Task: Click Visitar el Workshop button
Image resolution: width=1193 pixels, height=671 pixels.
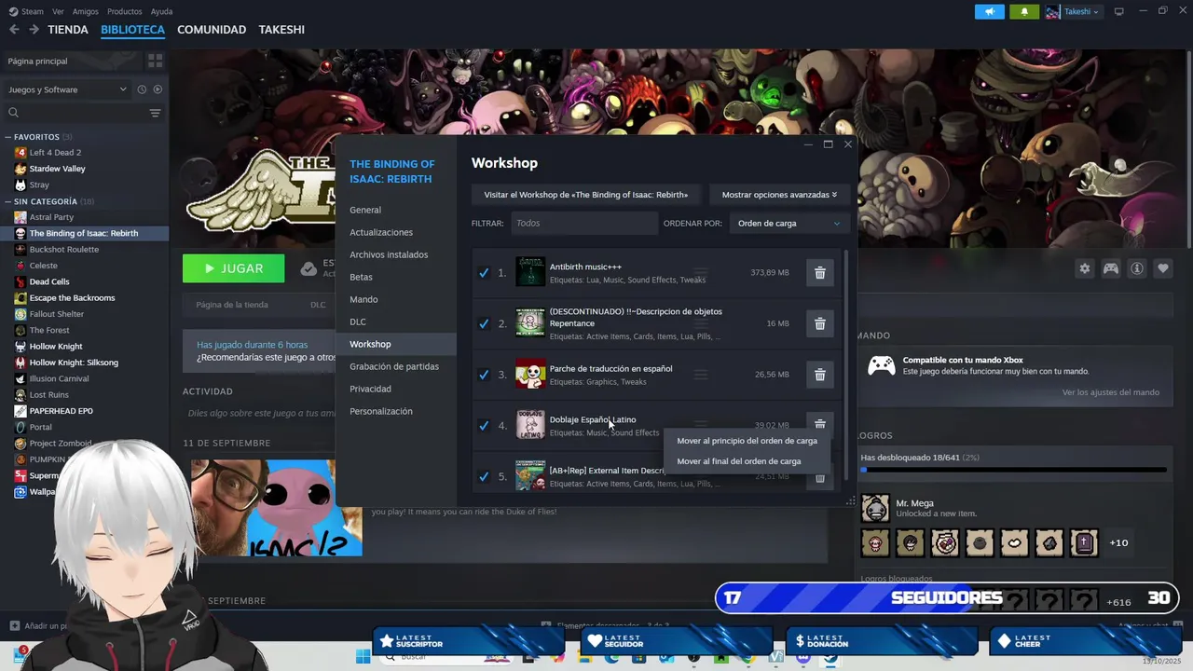Action: tap(586, 195)
